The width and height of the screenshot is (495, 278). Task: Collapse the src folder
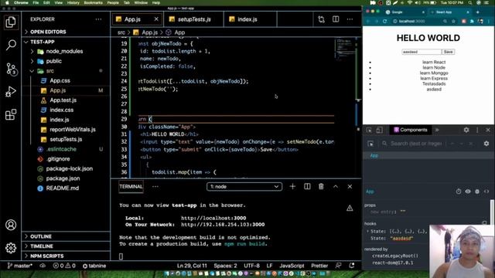[49, 71]
